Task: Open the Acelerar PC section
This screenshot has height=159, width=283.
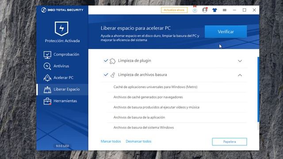Action: tap(62, 78)
